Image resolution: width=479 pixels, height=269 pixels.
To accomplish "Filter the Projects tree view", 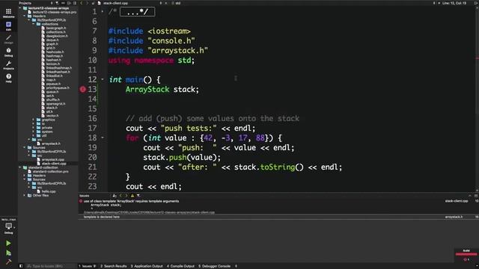I will [x=57, y=3].
